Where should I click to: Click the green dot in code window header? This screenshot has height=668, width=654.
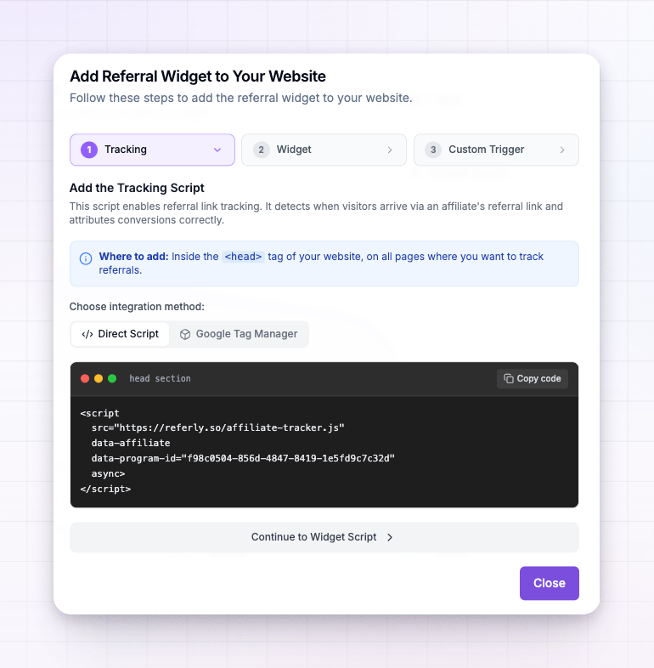[112, 378]
